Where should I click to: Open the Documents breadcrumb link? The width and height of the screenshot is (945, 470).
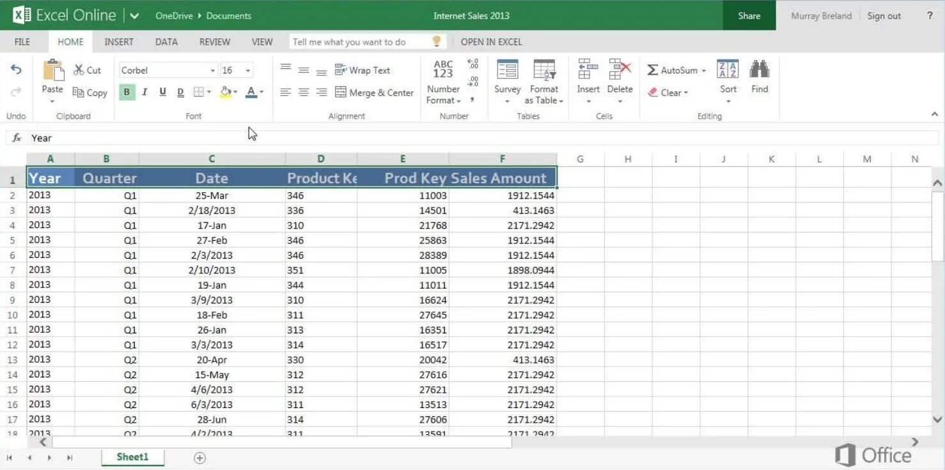[x=229, y=16]
